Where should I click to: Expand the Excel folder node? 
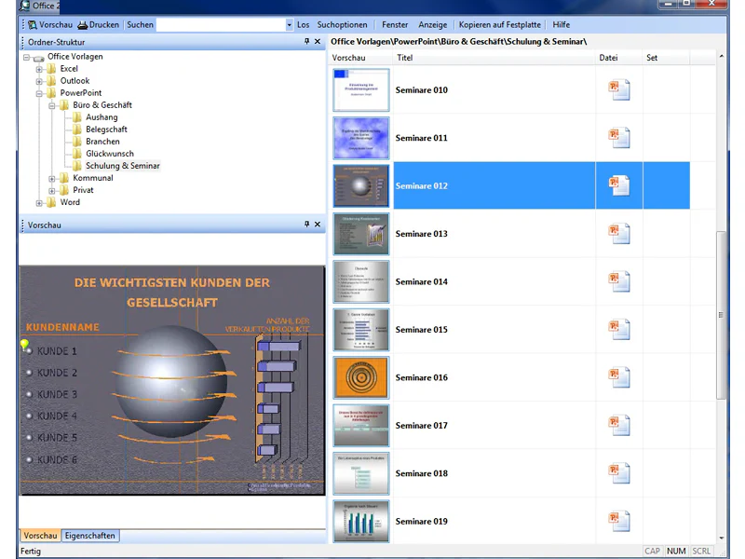(39, 69)
